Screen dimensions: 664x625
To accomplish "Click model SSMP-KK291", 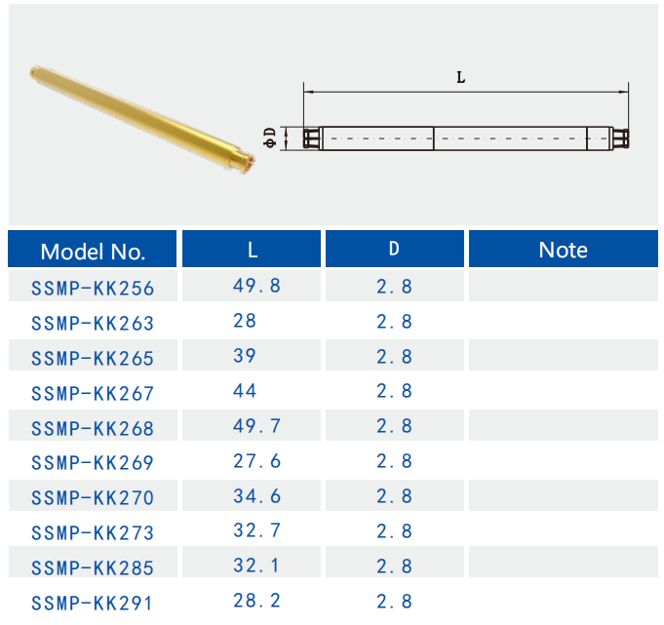I will (x=93, y=603).
